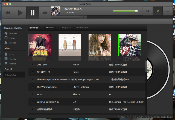Viewport: 175px width, 120px height.
Task: Click the xx album name
Action: click(x=110, y=94)
